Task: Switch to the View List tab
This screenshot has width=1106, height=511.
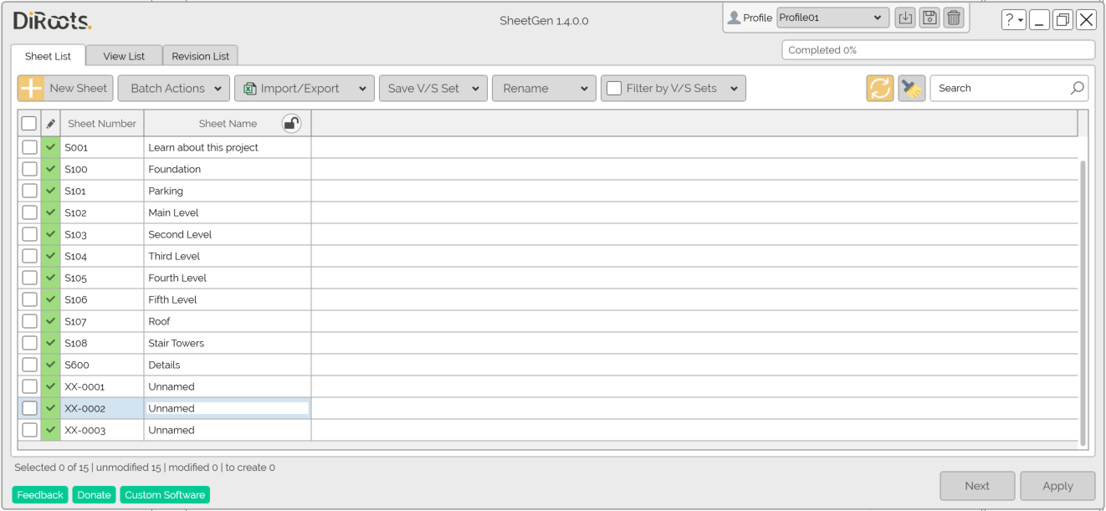Action: coord(124,55)
